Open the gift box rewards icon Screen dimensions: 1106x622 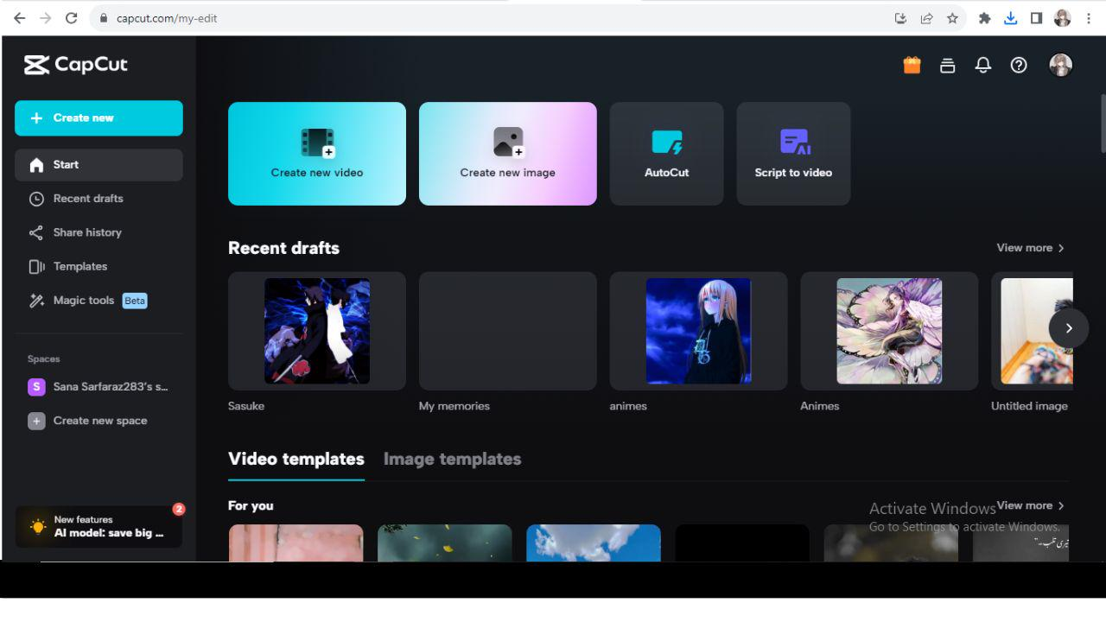[x=912, y=65]
